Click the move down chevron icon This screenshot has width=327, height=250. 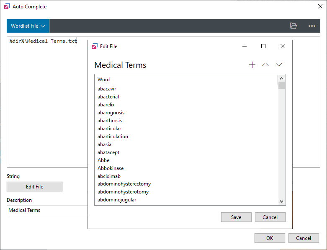(279, 65)
